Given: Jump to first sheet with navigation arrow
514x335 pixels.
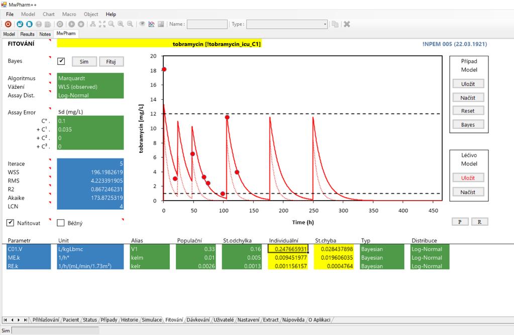Looking at the screenshot, I should [x=5, y=320].
